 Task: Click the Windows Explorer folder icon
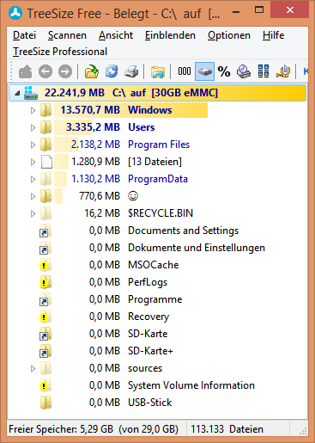[158, 71]
